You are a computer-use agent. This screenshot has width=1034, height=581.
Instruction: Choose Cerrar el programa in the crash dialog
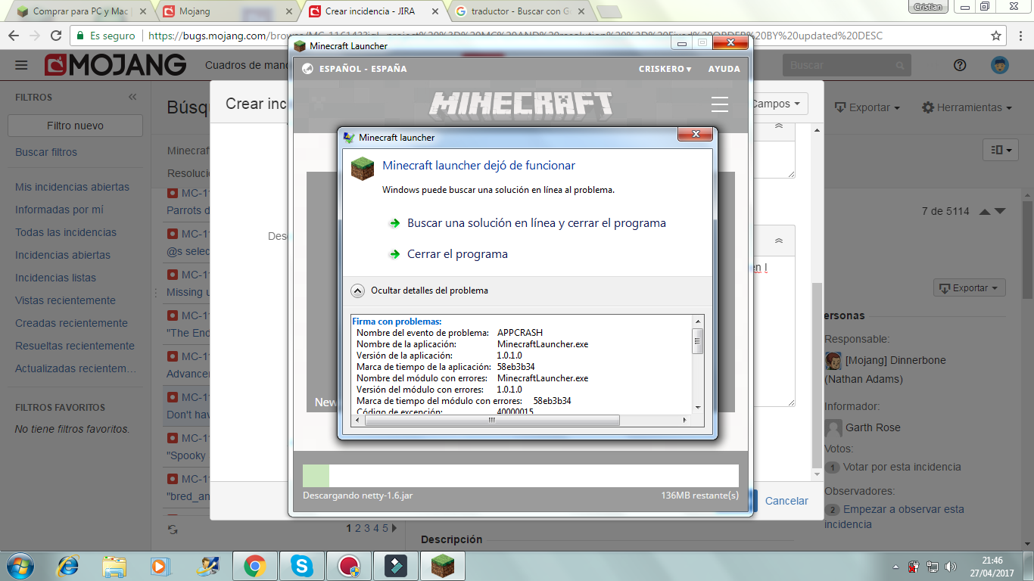[457, 254]
